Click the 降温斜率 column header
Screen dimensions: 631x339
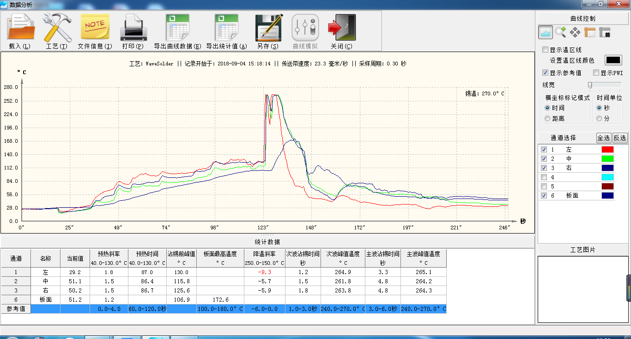(x=264, y=258)
